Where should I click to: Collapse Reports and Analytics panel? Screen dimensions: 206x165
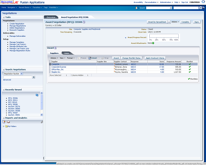coord(4,118)
